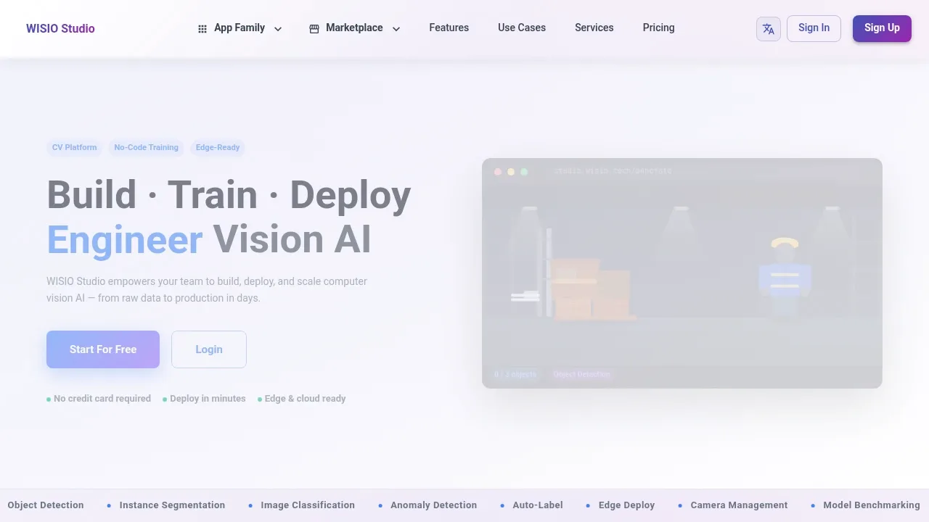Navigate to Services in the header
The image size is (929, 522).
coord(594,28)
